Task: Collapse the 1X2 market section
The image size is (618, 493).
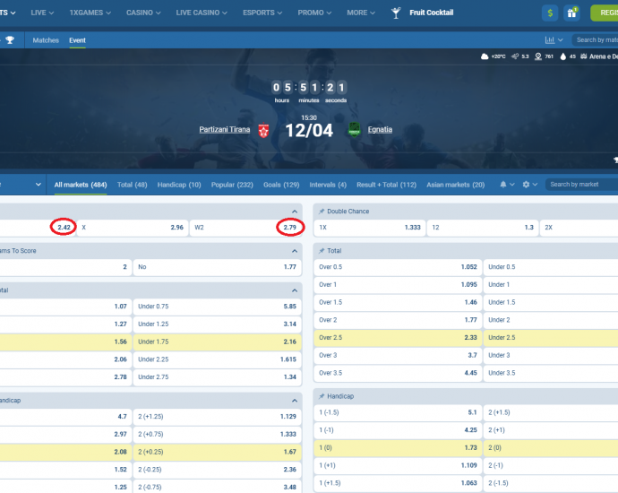Action: [295, 212]
